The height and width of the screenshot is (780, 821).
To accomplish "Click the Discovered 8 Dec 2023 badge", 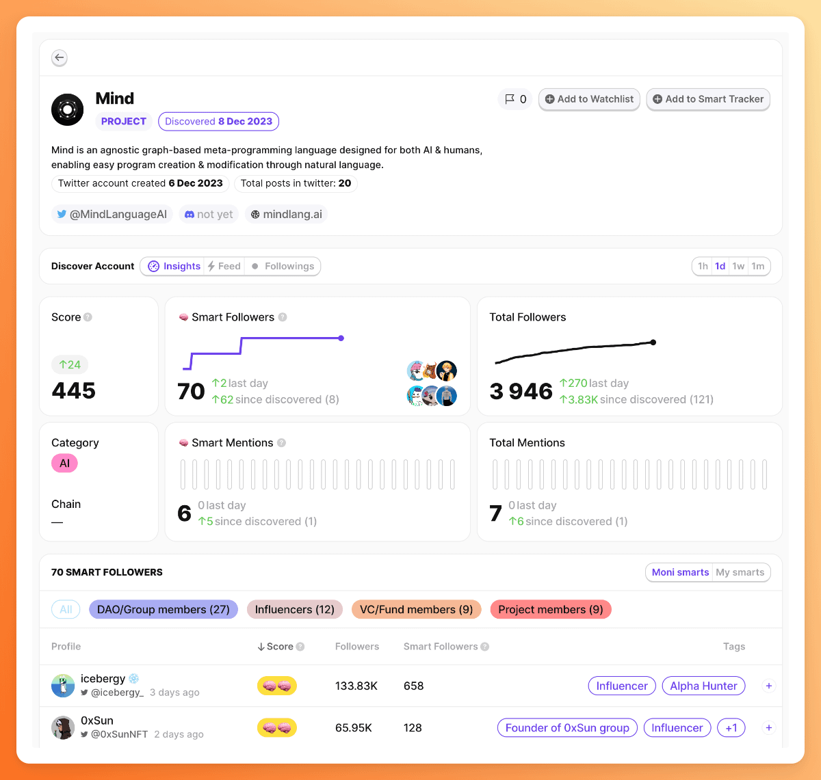I will point(218,121).
